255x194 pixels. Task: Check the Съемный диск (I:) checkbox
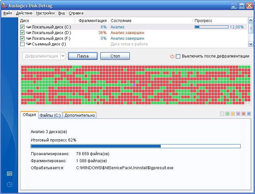point(22,44)
